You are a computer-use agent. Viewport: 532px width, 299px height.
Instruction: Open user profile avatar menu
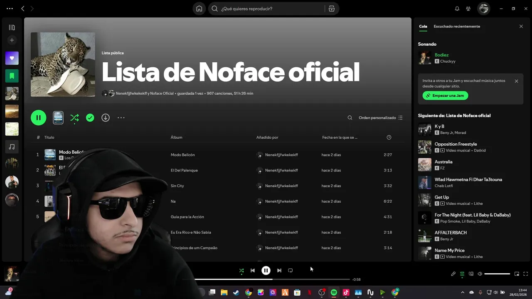coord(483,9)
